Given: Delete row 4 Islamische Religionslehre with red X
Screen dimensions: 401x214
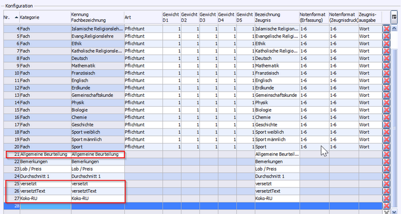Looking at the screenshot, I should click(386, 29).
